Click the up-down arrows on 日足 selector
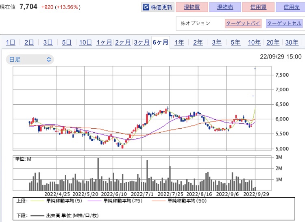 [49, 59]
